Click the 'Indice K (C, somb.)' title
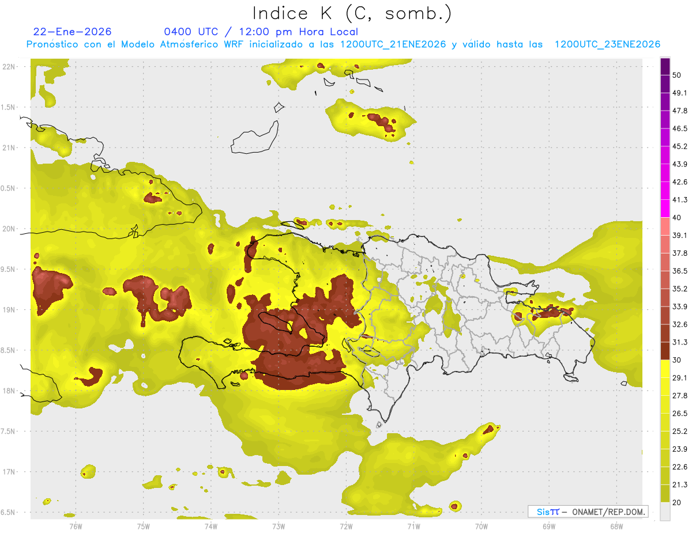 pyautogui.click(x=352, y=13)
